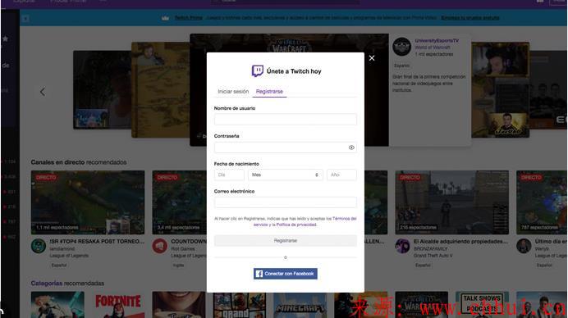Close the Twitch sign-up dialog
The height and width of the screenshot is (318, 568).
click(x=372, y=58)
